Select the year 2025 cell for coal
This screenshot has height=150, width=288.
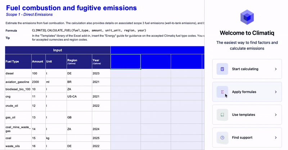[x=101, y=138]
